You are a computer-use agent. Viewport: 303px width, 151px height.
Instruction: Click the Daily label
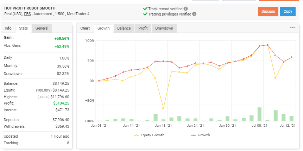pos(8,58)
